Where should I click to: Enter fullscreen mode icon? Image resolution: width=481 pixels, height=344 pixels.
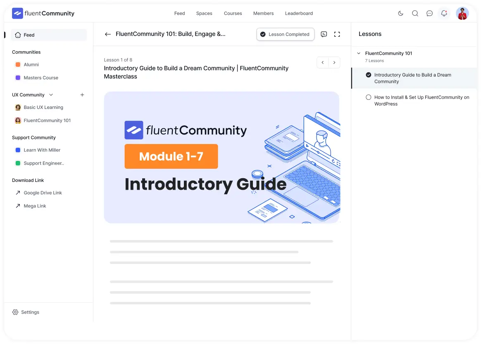coord(337,34)
